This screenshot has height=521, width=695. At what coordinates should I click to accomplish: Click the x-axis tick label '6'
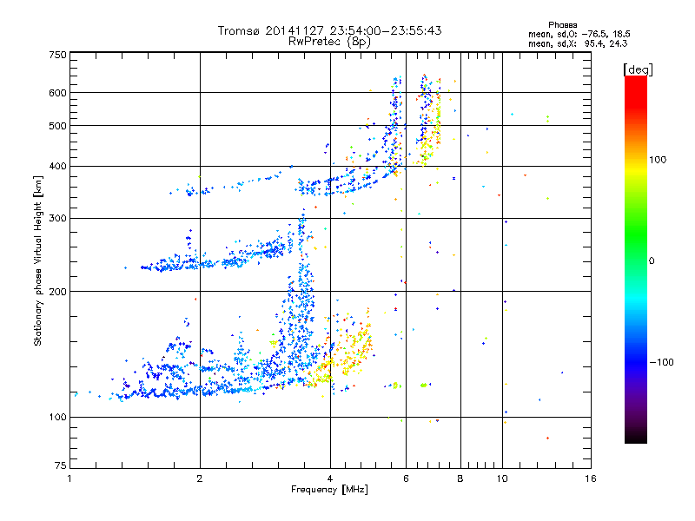click(406, 478)
